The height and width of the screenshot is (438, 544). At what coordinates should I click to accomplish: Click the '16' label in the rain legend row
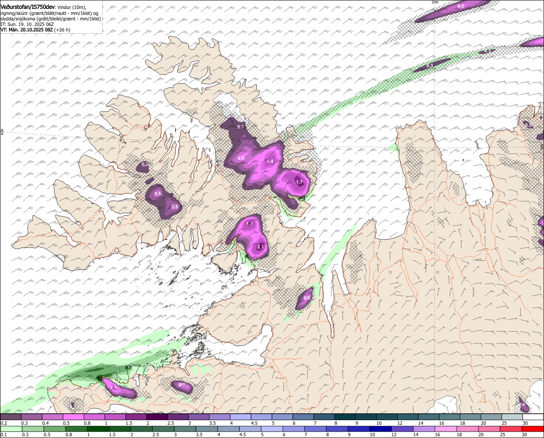437,435
